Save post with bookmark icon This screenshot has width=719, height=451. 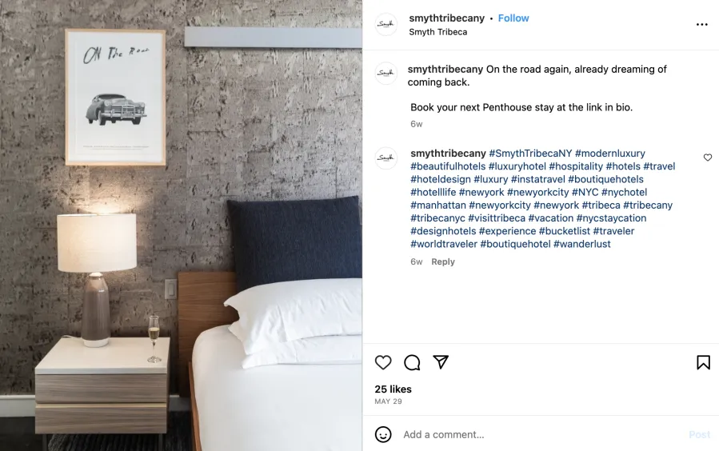(703, 362)
